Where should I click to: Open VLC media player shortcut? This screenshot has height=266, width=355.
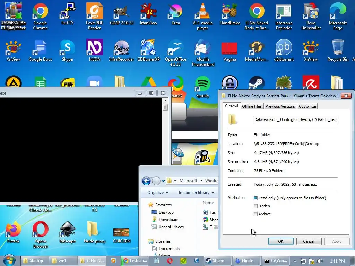202,17
